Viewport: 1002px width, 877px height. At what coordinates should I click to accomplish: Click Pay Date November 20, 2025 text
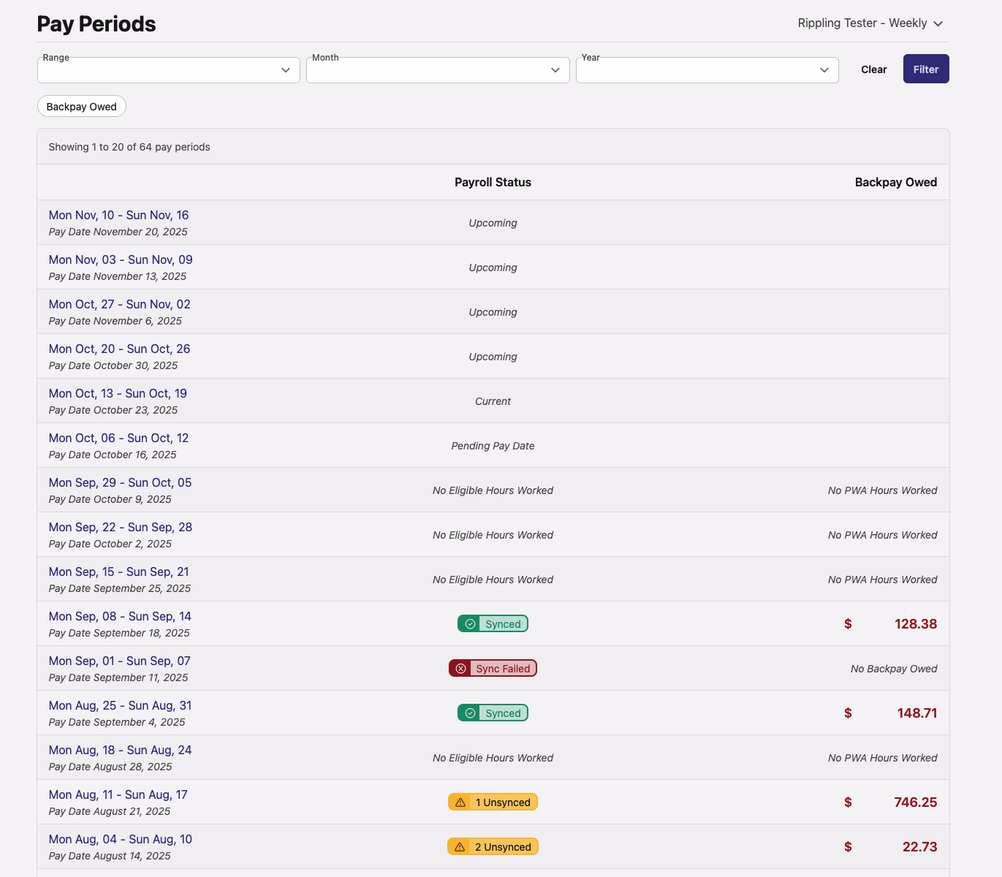coord(118,232)
